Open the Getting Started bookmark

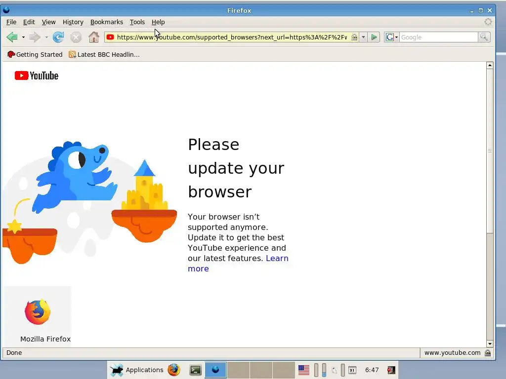(35, 54)
